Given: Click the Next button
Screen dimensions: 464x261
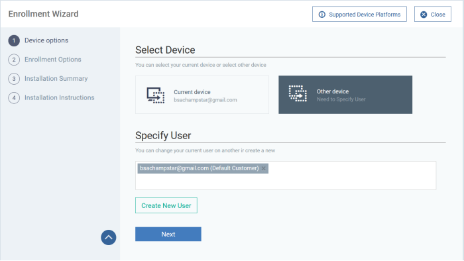Looking at the screenshot, I should [x=168, y=234].
